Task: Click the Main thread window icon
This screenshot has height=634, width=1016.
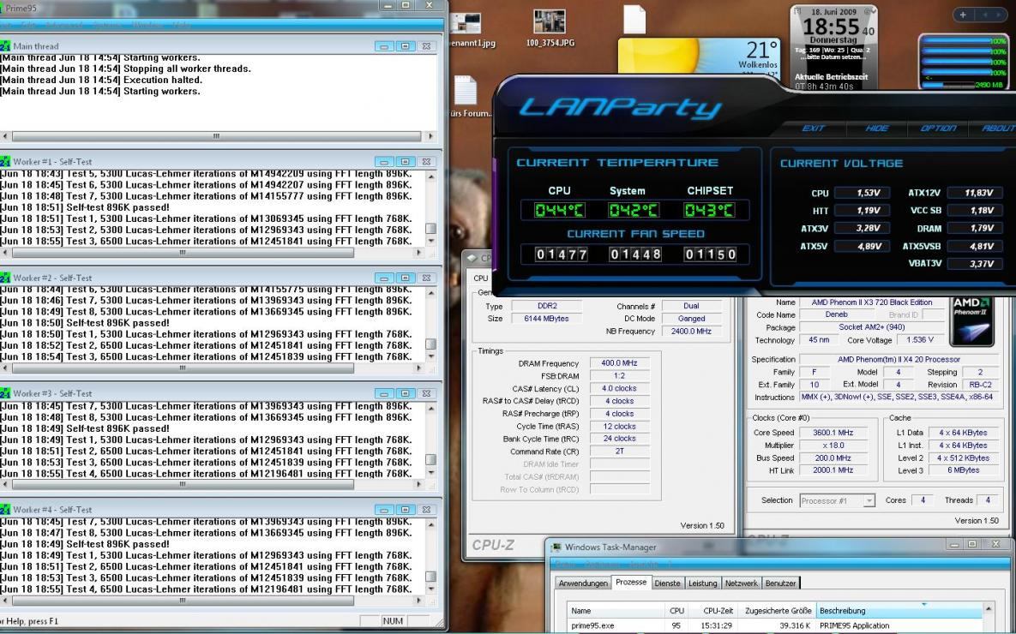Action: pyautogui.click(x=4, y=46)
